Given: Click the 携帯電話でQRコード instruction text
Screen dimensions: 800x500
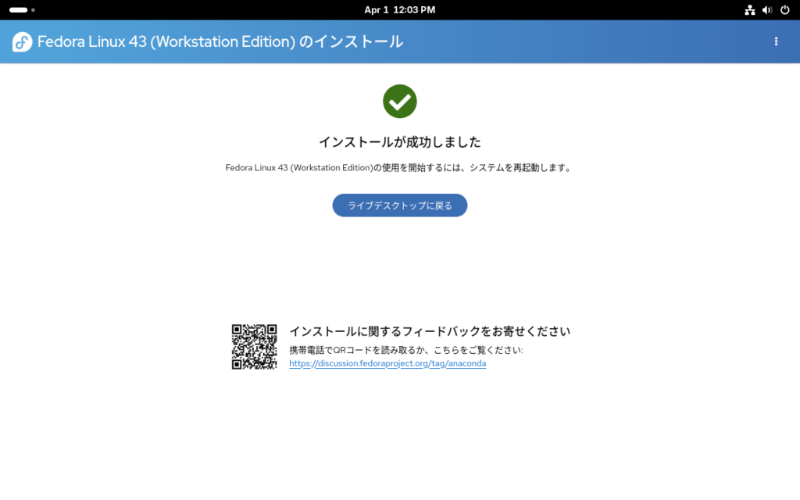Looking at the screenshot, I should pos(405,350).
